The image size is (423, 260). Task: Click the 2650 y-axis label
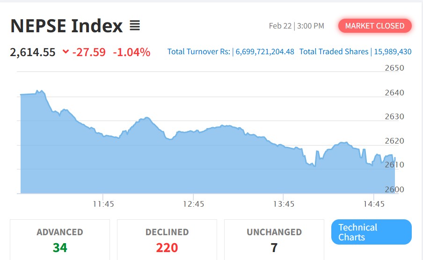click(x=394, y=68)
